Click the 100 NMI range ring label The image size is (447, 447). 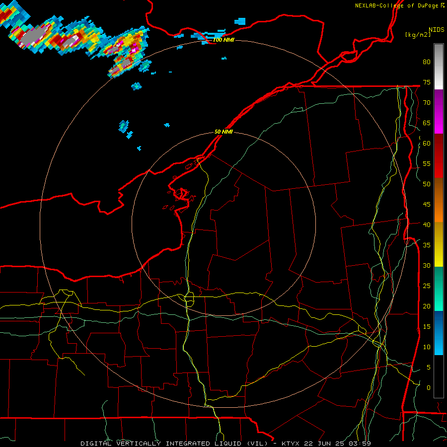[224, 40]
